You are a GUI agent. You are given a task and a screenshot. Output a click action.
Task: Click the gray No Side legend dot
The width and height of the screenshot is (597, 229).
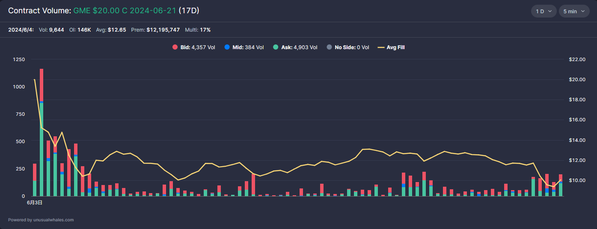[x=329, y=47]
